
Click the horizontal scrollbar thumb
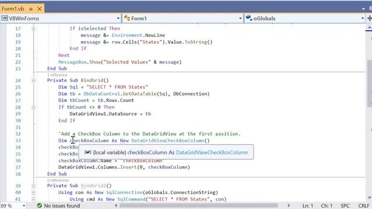(x=198, y=206)
